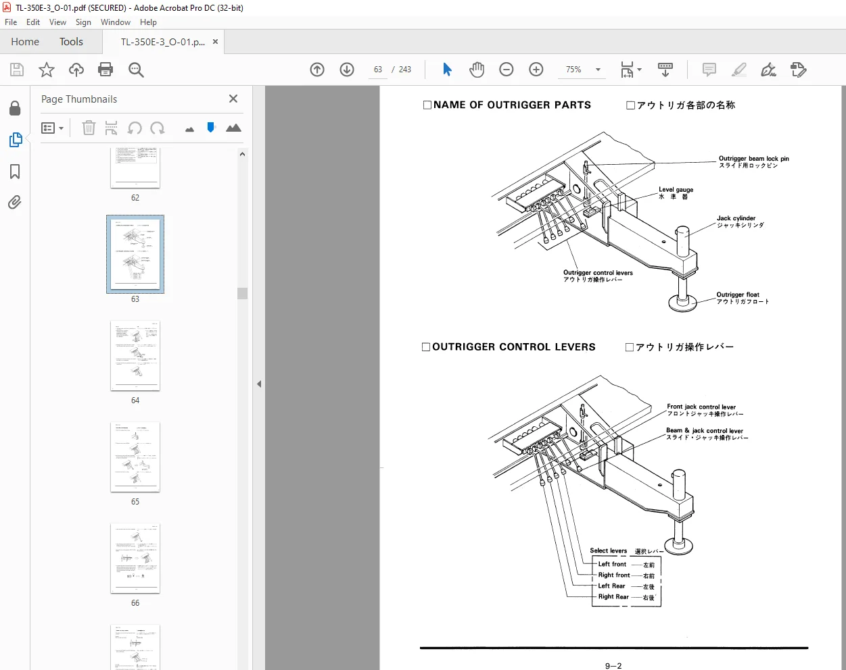Click the OUTRIGGER CONTROL LEVERS checkbox
This screenshot has height=670, width=846.
click(426, 346)
